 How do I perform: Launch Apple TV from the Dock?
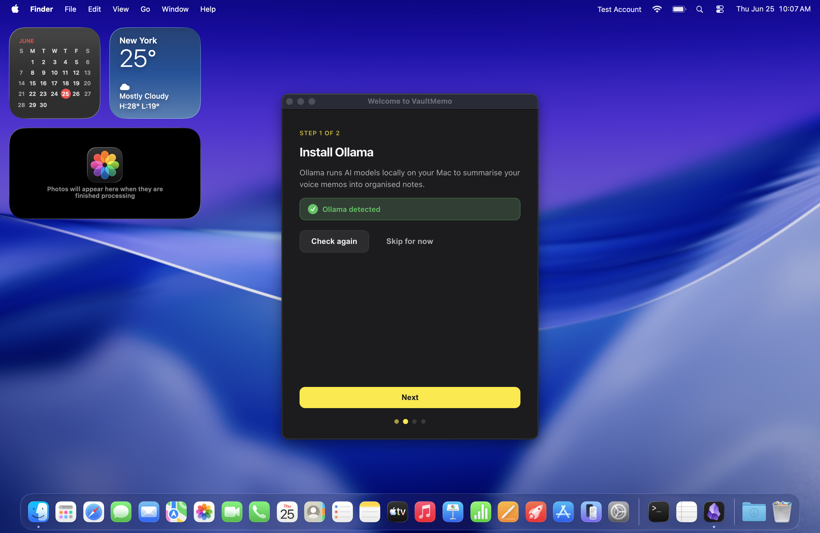pyautogui.click(x=398, y=512)
